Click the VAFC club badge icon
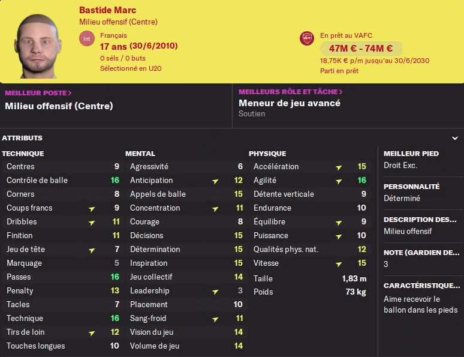464x357 pixels. (307, 38)
